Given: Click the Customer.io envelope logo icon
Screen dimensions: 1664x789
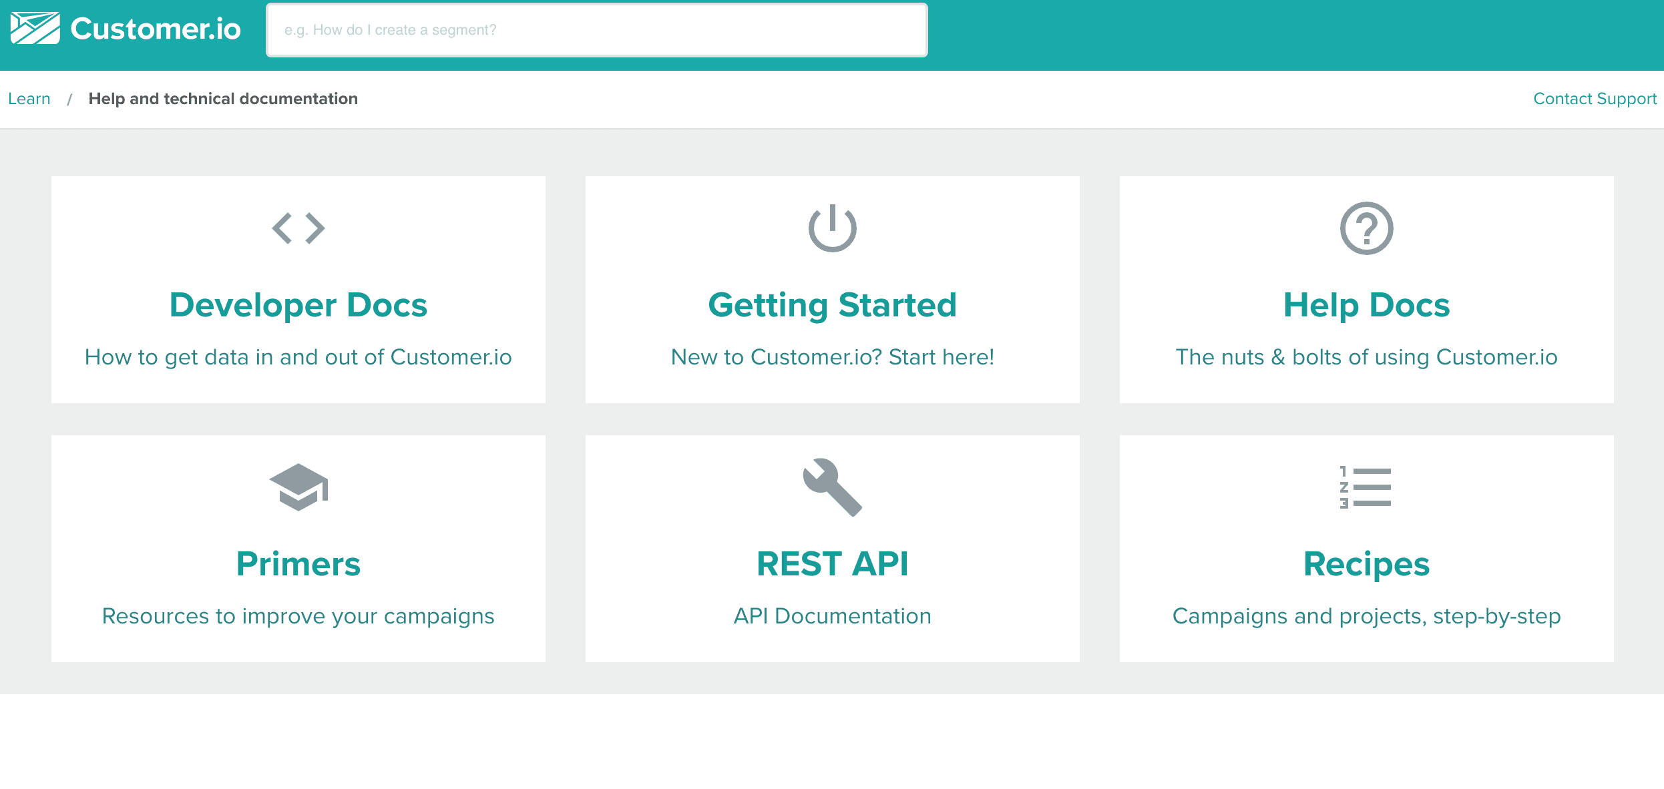Looking at the screenshot, I should (35, 29).
